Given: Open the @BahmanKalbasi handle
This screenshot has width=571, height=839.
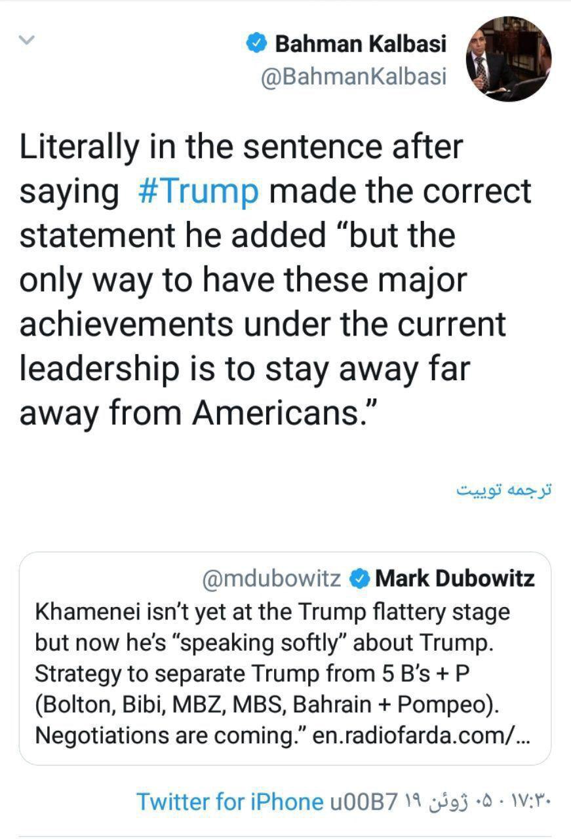Looking at the screenshot, I should (x=353, y=77).
